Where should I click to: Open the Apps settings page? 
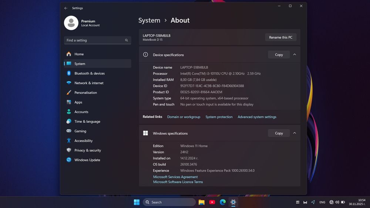tap(97, 102)
